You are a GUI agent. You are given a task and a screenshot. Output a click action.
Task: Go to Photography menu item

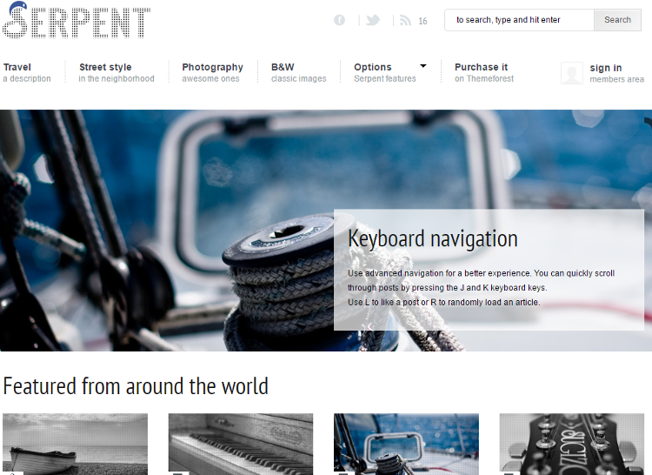click(212, 72)
